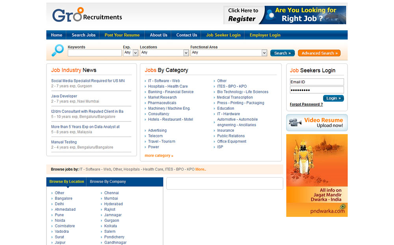Switch to Browse By Company tab
The image size is (394, 245).
tap(108, 182)
